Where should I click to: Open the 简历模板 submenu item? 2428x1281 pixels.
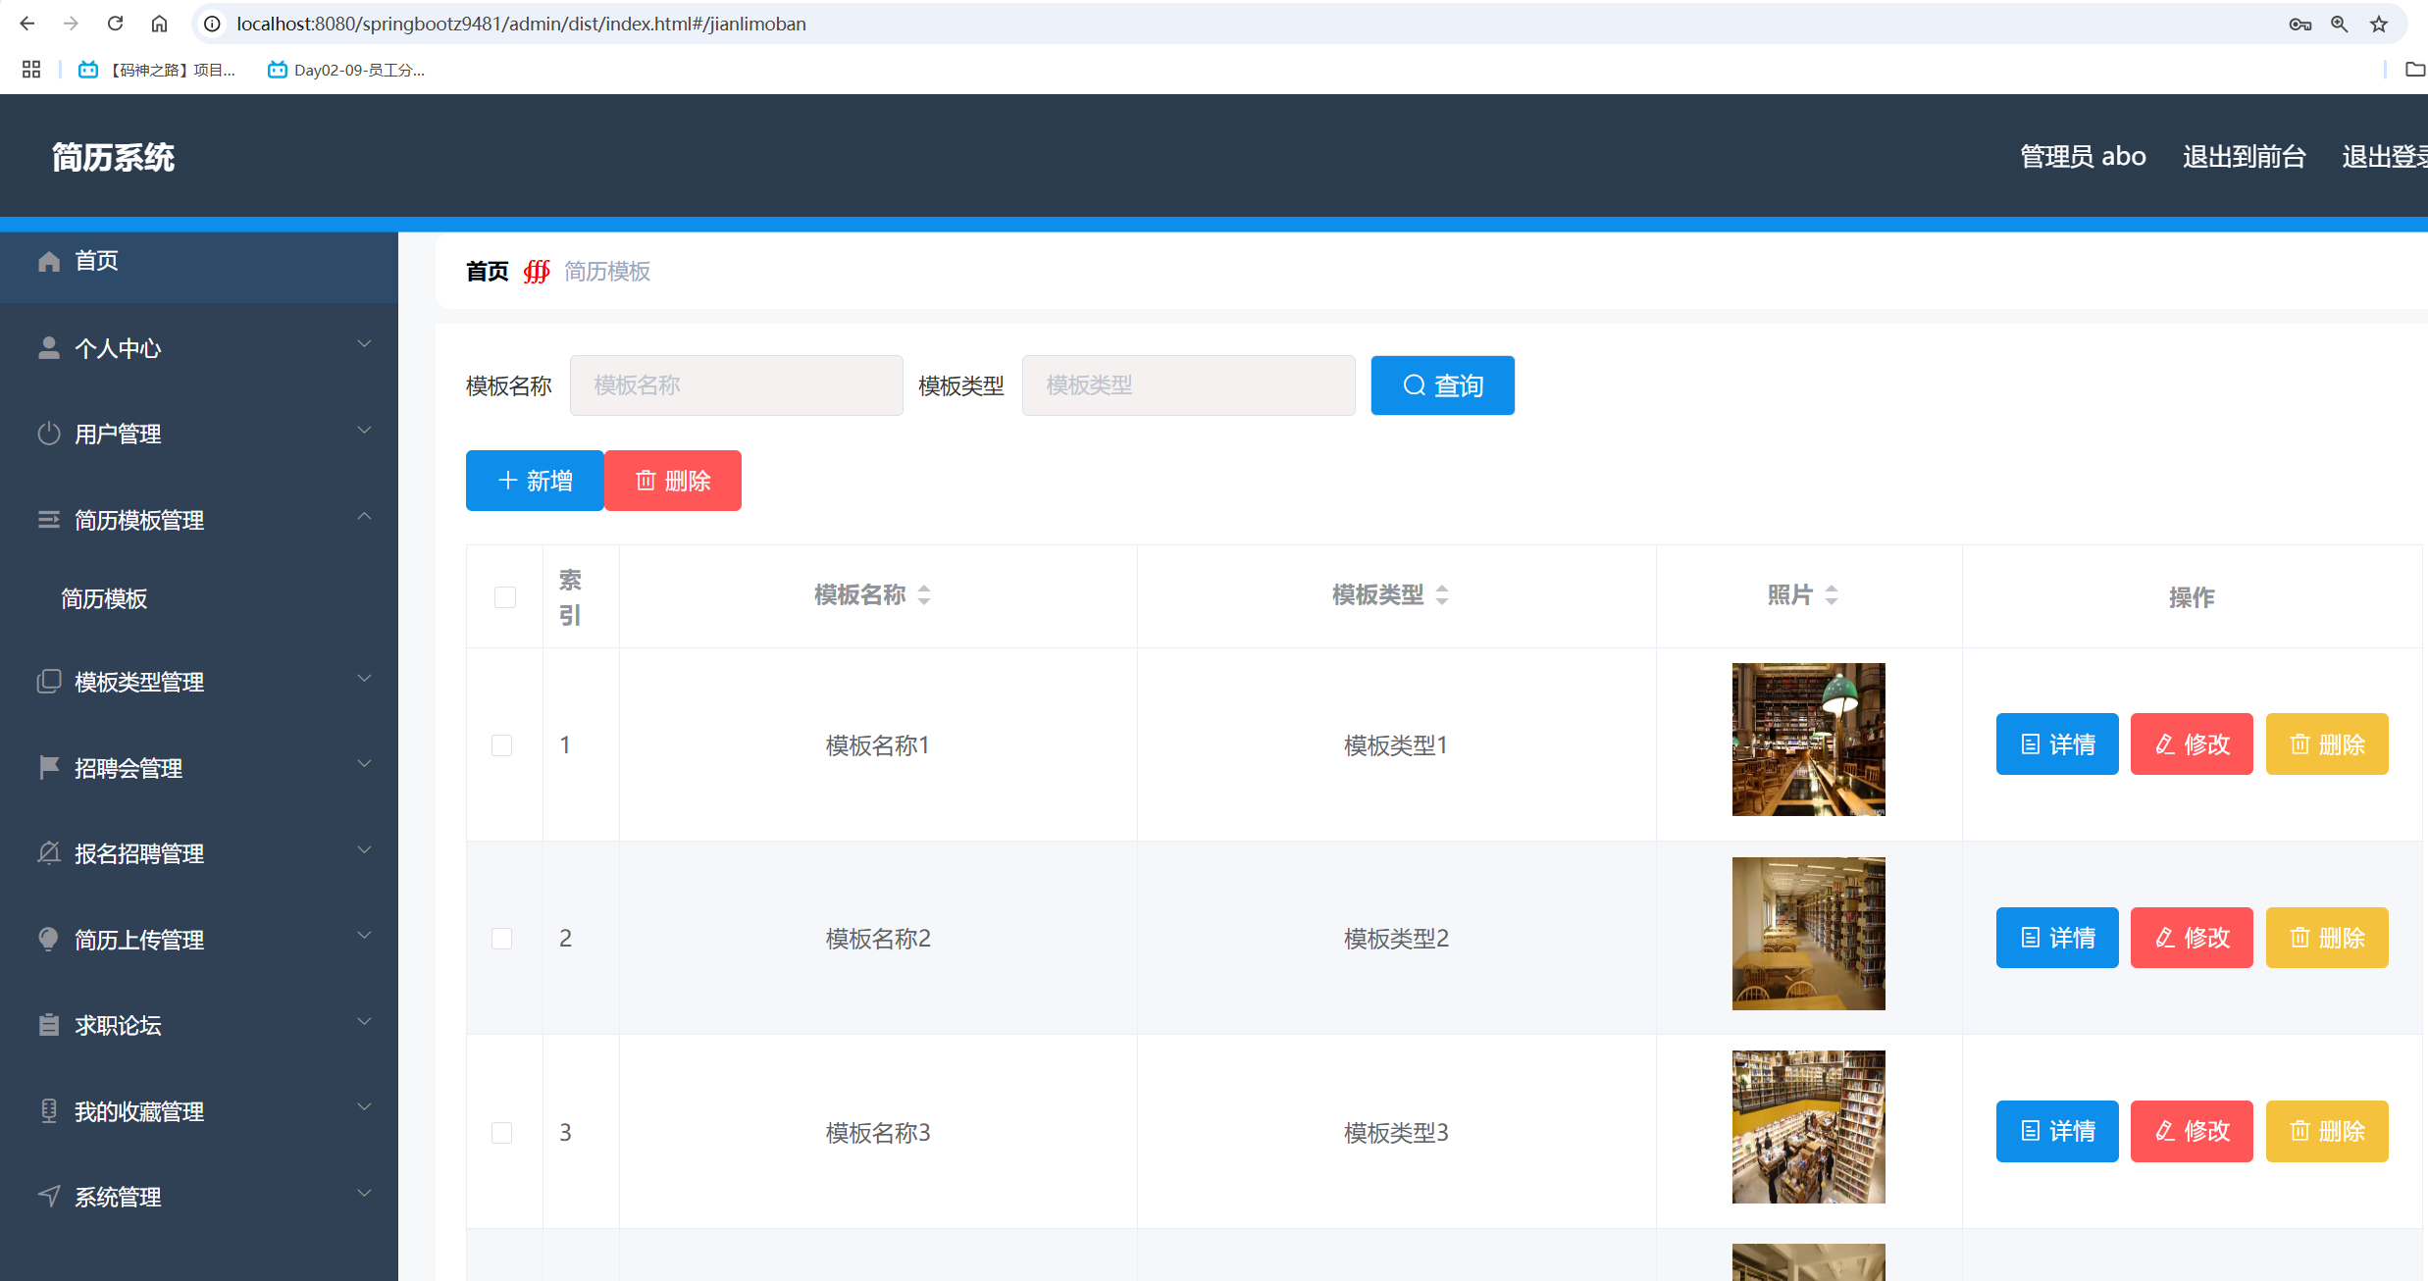[104, 598]
